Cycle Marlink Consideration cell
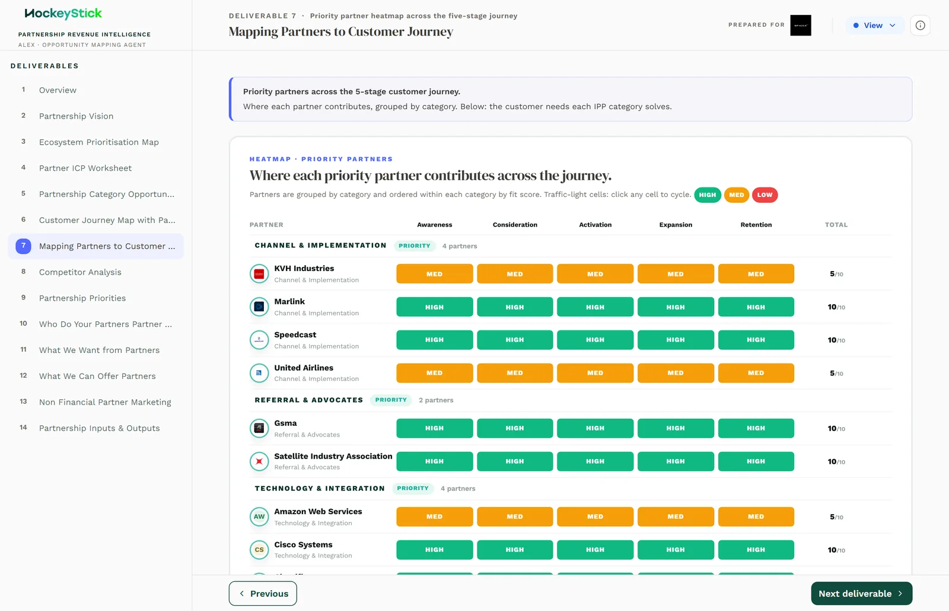 click(515, 307)
